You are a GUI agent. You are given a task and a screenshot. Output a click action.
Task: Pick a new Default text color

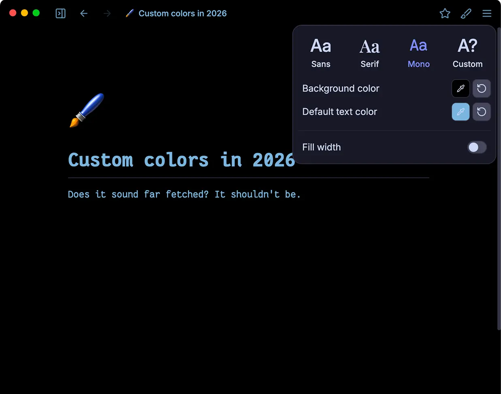[460, 112]
